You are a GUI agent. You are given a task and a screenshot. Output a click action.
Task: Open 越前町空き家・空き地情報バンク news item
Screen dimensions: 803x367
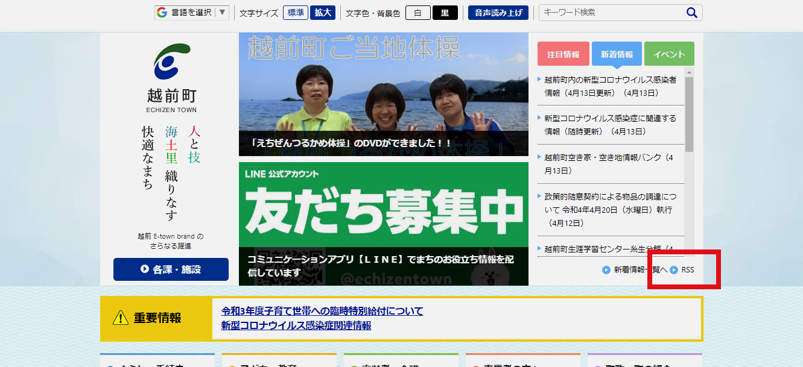610,164
